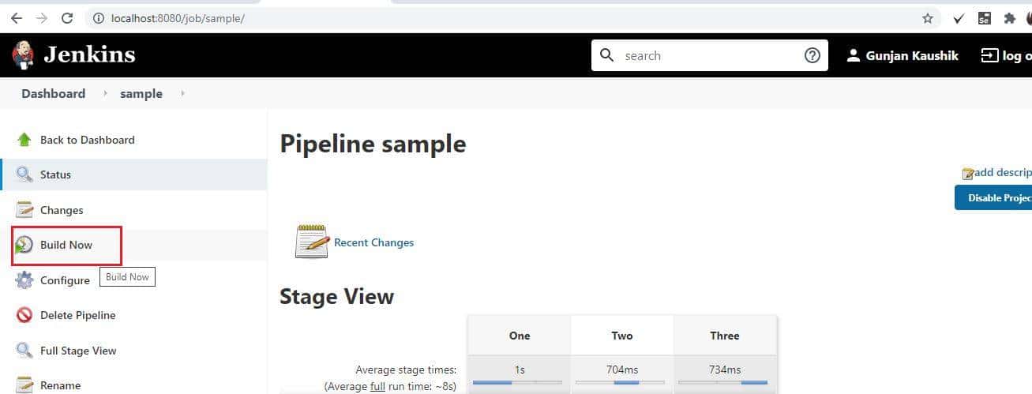Click the browser back arrow
The image size is (1032, 394).
(x=17, y=17)
